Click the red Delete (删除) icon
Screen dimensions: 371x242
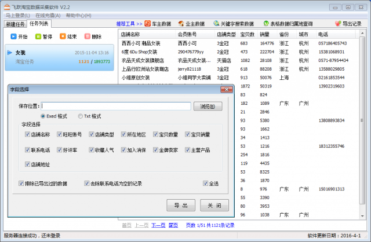(x=88, y=36)
